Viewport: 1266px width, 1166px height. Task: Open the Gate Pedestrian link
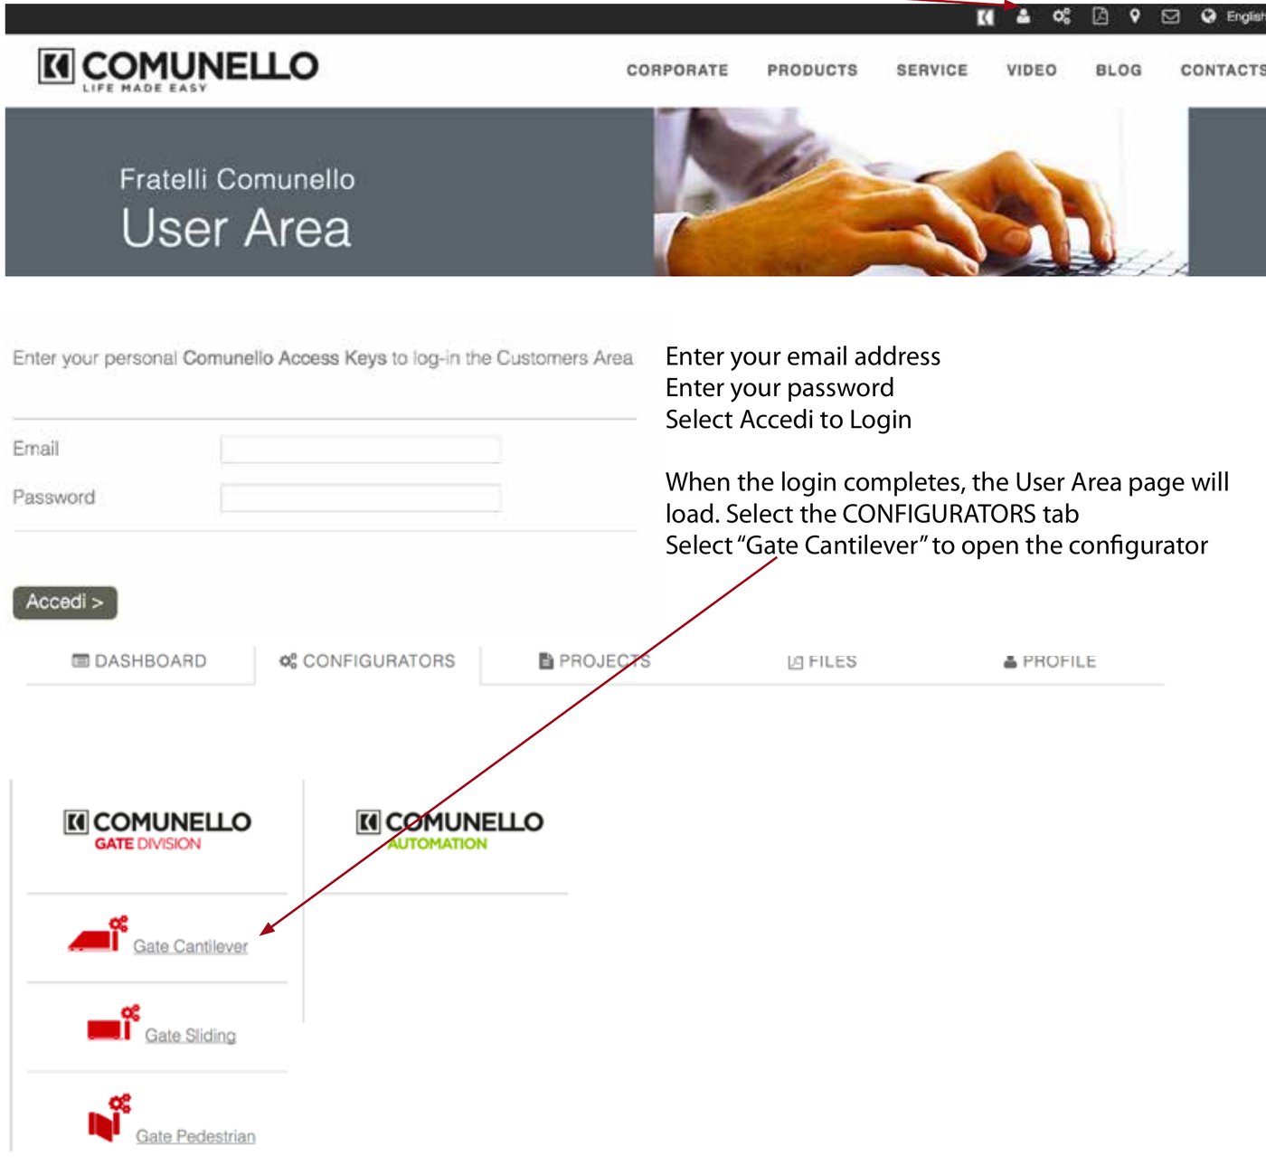(196, 1136)
